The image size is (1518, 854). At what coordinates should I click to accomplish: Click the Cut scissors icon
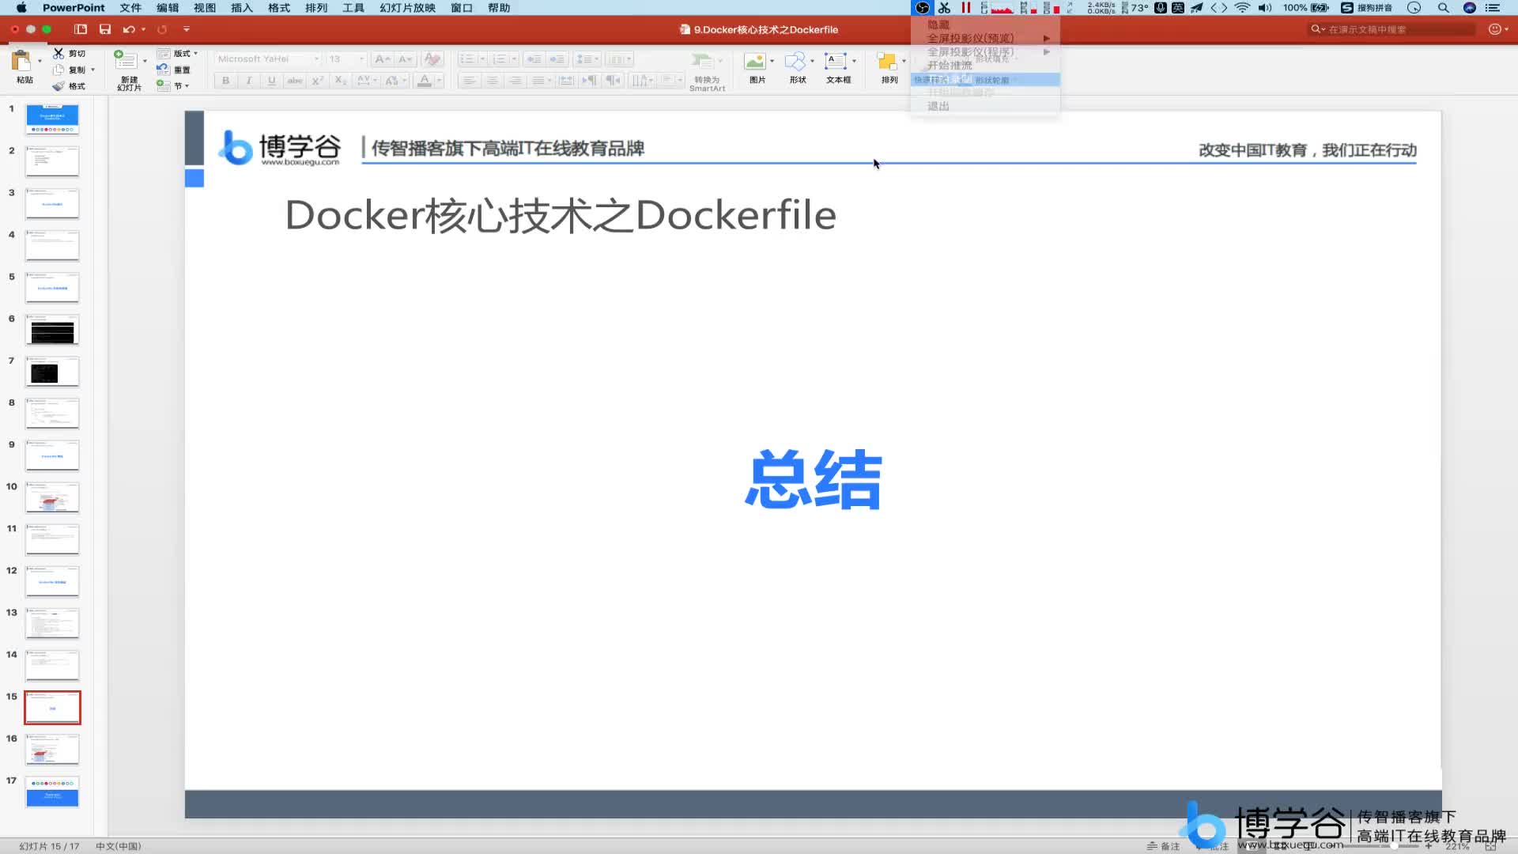click(59, 53)
